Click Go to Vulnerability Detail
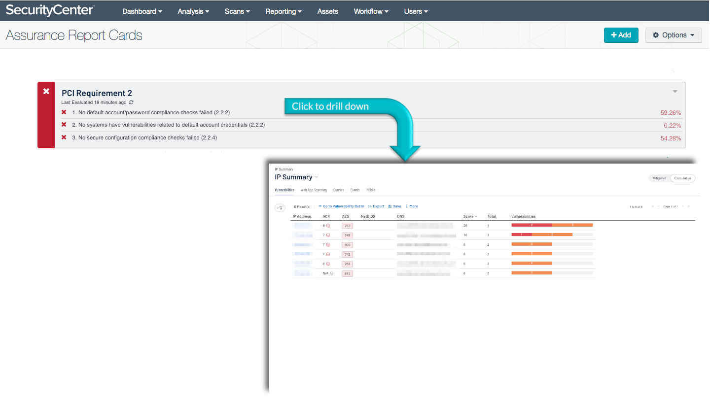The height and width of the screenshot is (404, 710). click(x=341, y=206)
